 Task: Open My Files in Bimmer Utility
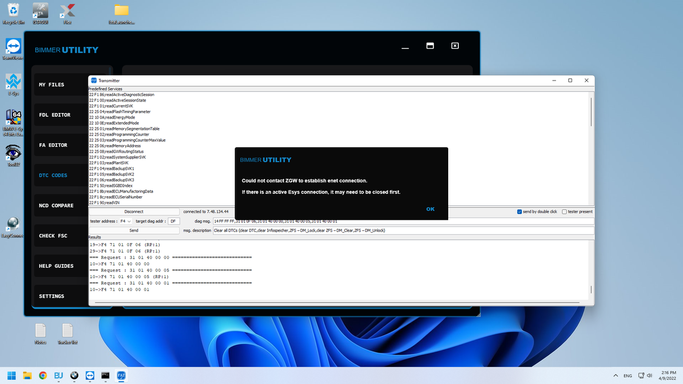pos(61,85)
